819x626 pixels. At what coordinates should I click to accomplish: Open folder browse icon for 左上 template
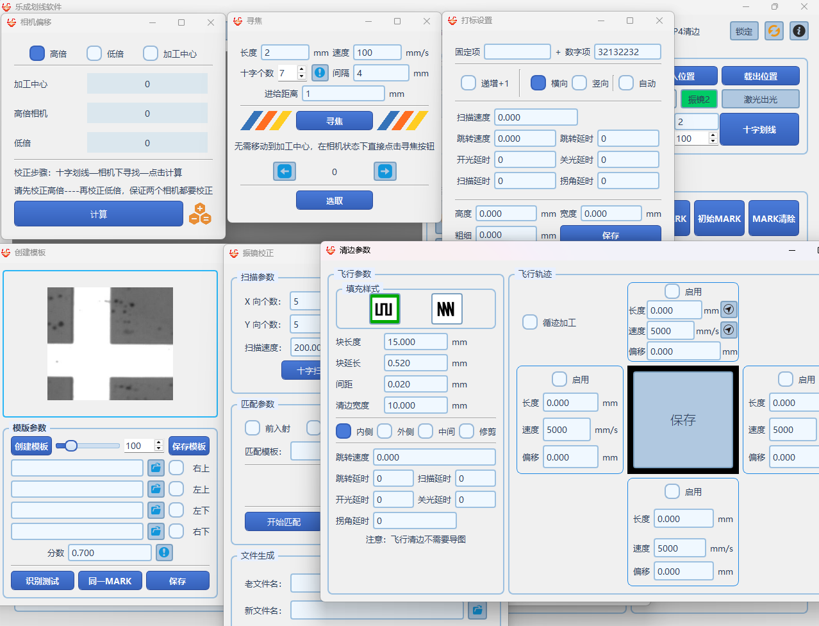[156, 489]
